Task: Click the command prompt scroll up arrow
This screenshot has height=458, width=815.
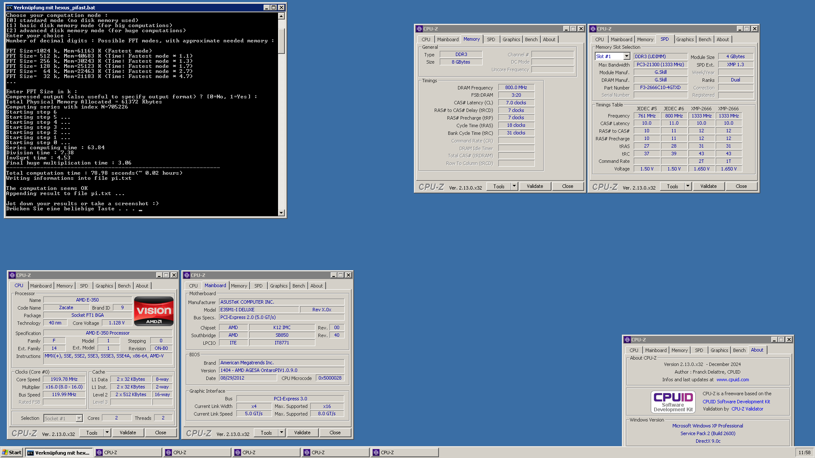Action: point(281,16)
